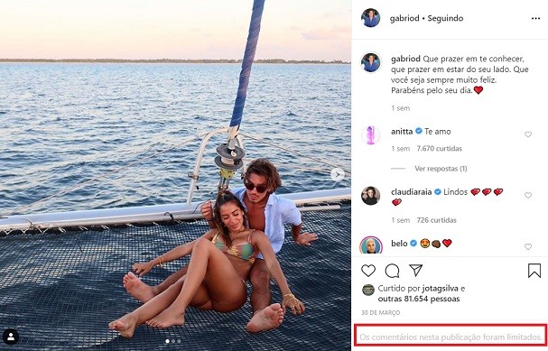The height and width of the screenshot is (351, 548).
Task: Show list of 'outras 81.654 pessoas' likes
Action: click(419, 299)
